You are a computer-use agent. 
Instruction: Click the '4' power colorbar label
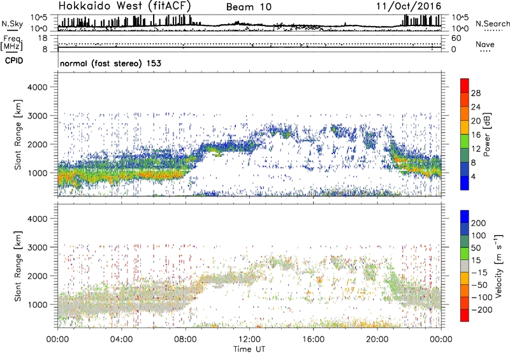pos(474,176)
